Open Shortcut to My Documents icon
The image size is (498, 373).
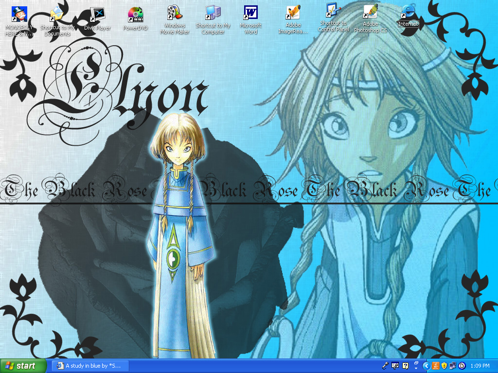coord(57,21)
